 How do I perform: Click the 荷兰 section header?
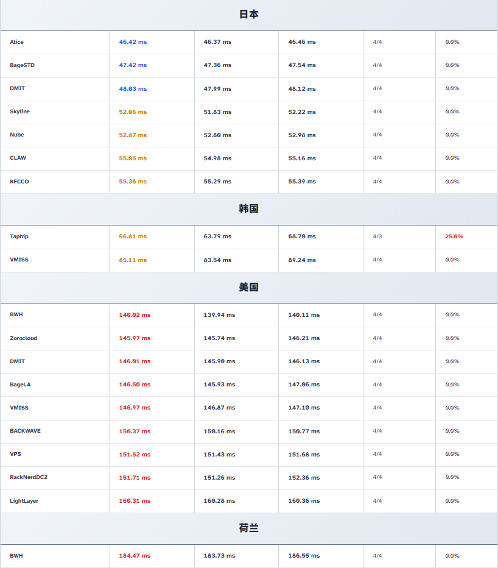(248, 528)
